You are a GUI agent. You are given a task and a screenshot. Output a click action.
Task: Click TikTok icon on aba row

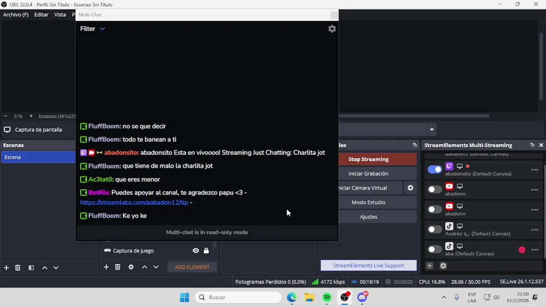click(x=449, y=246)
